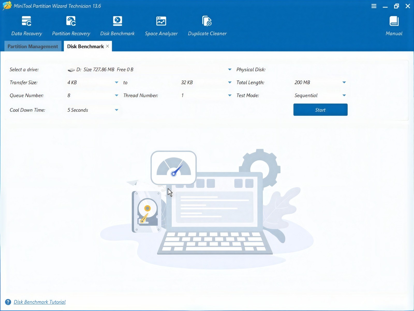The height and width of the screenshot is (311, 414).
Task: Expand the Cool Down Time dropdown
Action: click(116, 110)
